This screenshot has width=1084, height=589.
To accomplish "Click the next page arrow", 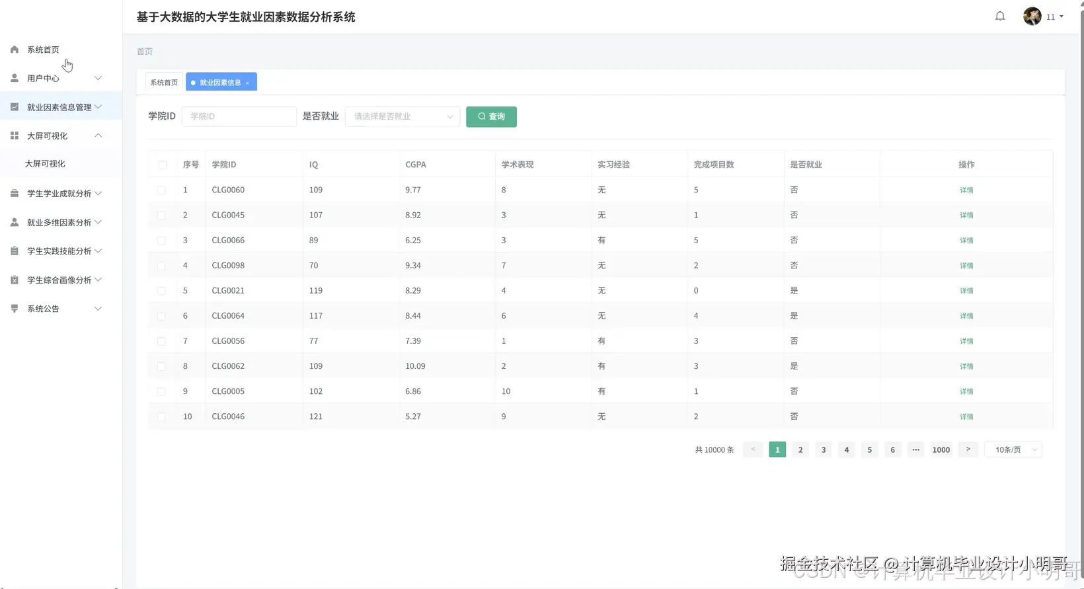I will (968, 450).
